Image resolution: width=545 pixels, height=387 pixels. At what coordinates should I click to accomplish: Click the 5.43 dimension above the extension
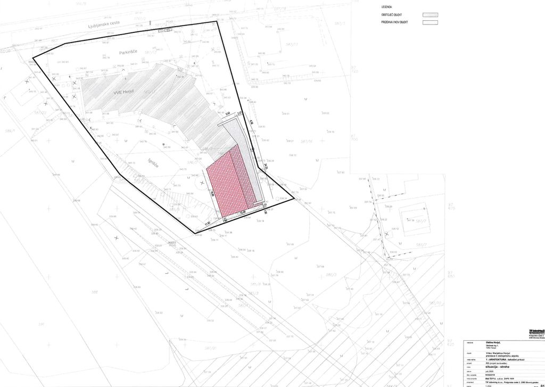click(228, 113)
